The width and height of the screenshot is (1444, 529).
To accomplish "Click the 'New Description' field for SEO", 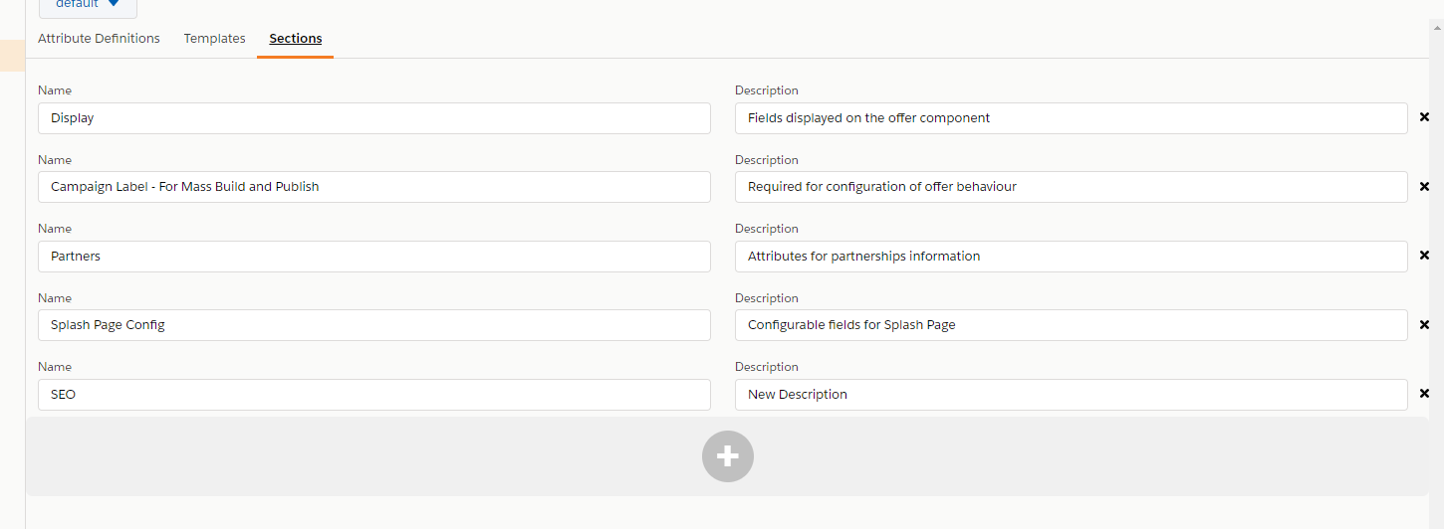I will (1071, 395).
